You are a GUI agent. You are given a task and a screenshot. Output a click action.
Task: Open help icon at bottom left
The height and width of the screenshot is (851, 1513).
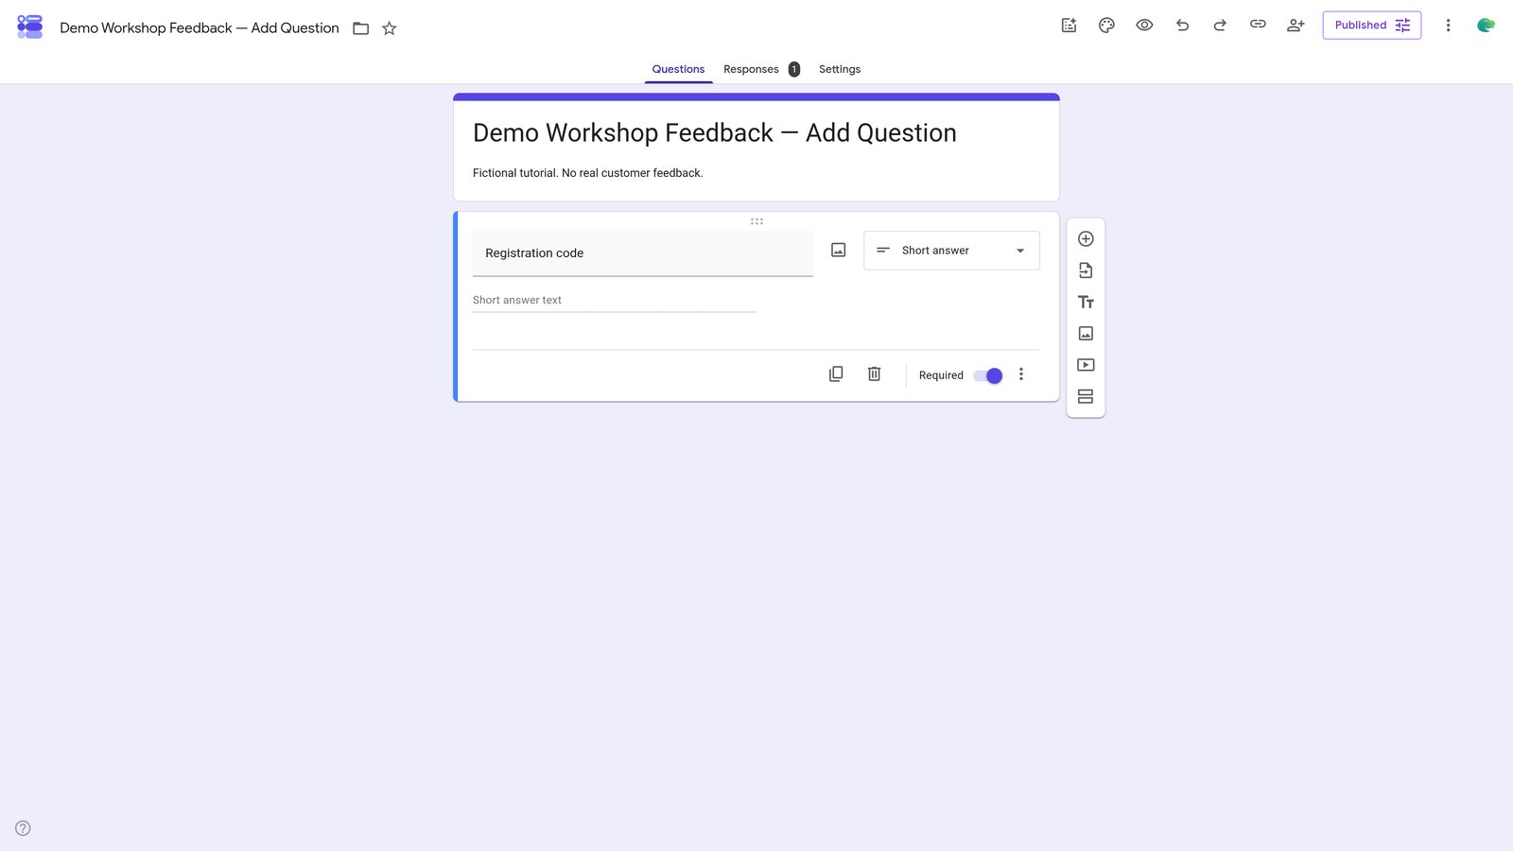click(23, 828)
